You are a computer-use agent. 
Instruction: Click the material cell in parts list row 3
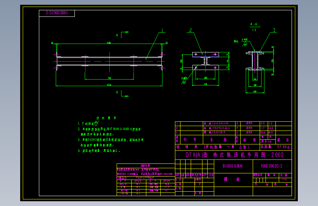point(249,123)
